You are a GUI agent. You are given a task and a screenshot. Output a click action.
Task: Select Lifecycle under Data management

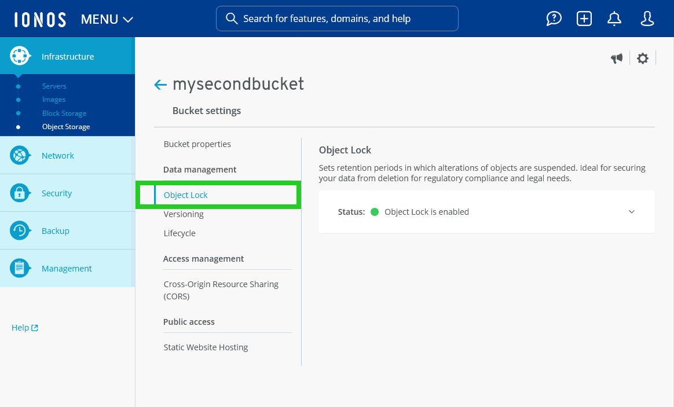pyautogui.click(x=180, y=233)
